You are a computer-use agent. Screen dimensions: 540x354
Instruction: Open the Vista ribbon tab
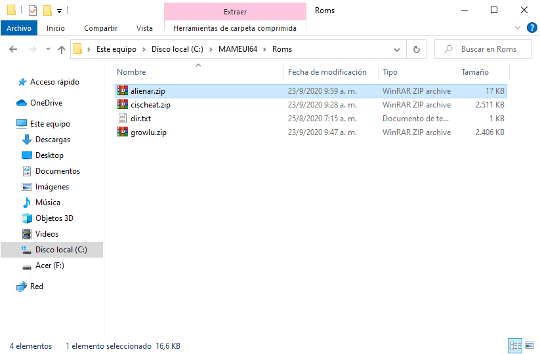144,28
